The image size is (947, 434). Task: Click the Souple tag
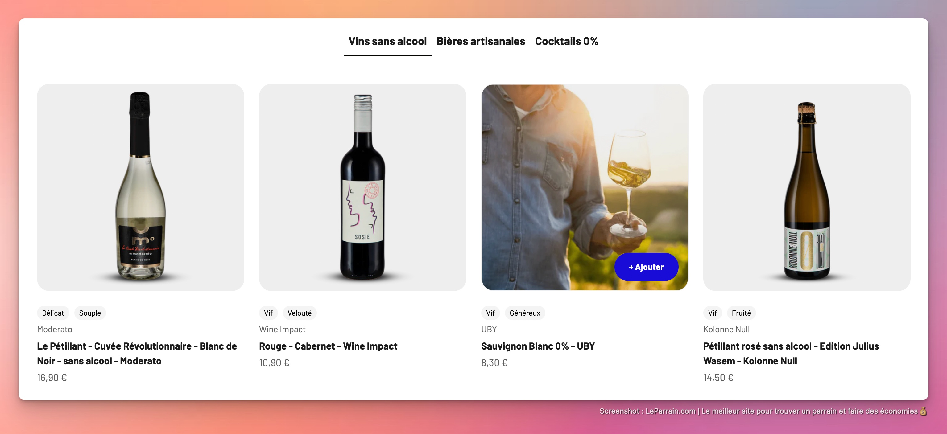[x=90, y=313]
